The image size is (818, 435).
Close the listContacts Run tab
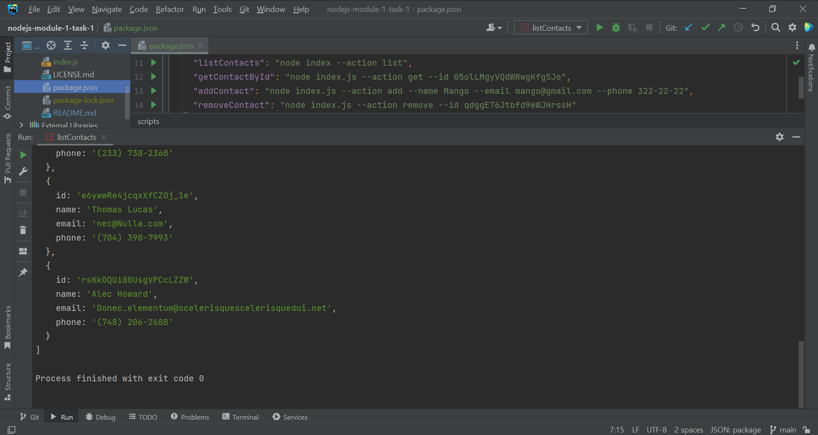pyautogui.click(x=104, y=137)
